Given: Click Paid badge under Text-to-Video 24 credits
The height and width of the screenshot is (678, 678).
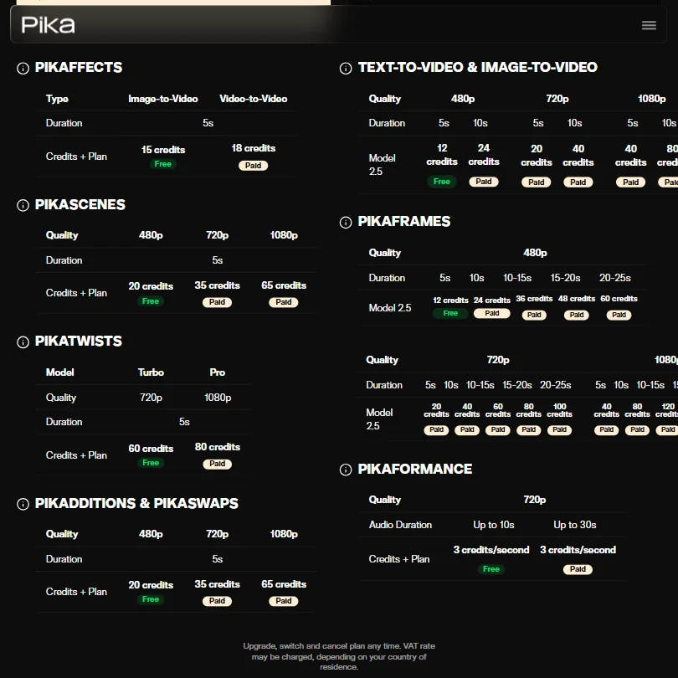Looking at the screenshot, I should 484,182.
